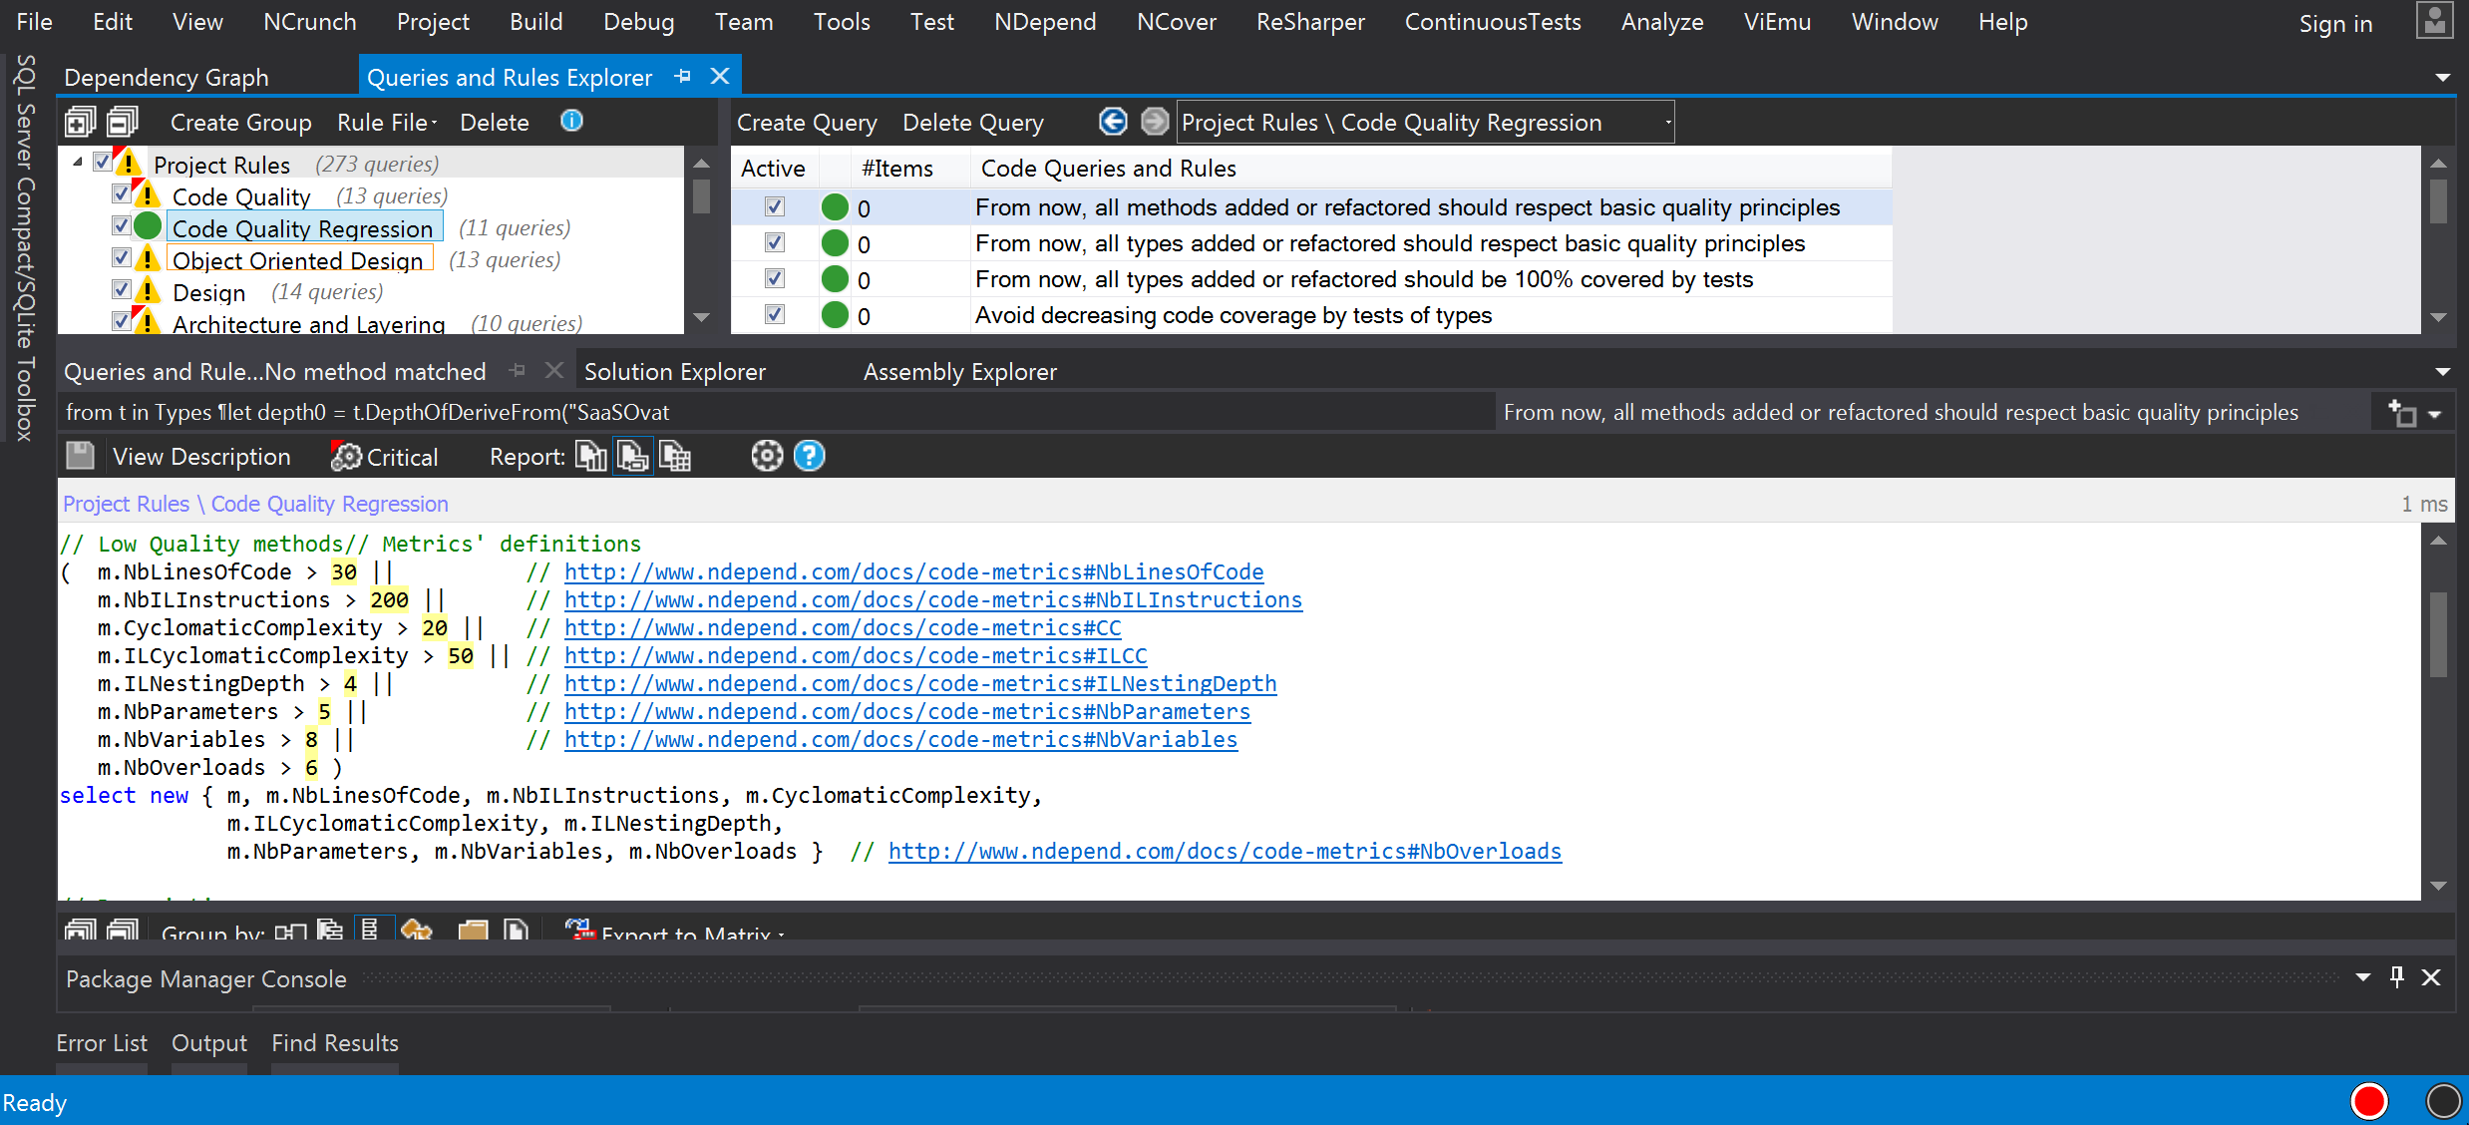
Task: Switch to the Solution Explorer tab
Action: [x=675, y=372]
